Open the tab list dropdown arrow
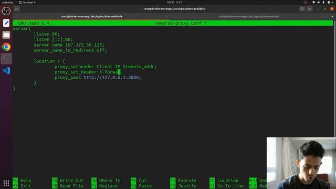The height and width of the screenshot is (189, 336). point(332,16)
